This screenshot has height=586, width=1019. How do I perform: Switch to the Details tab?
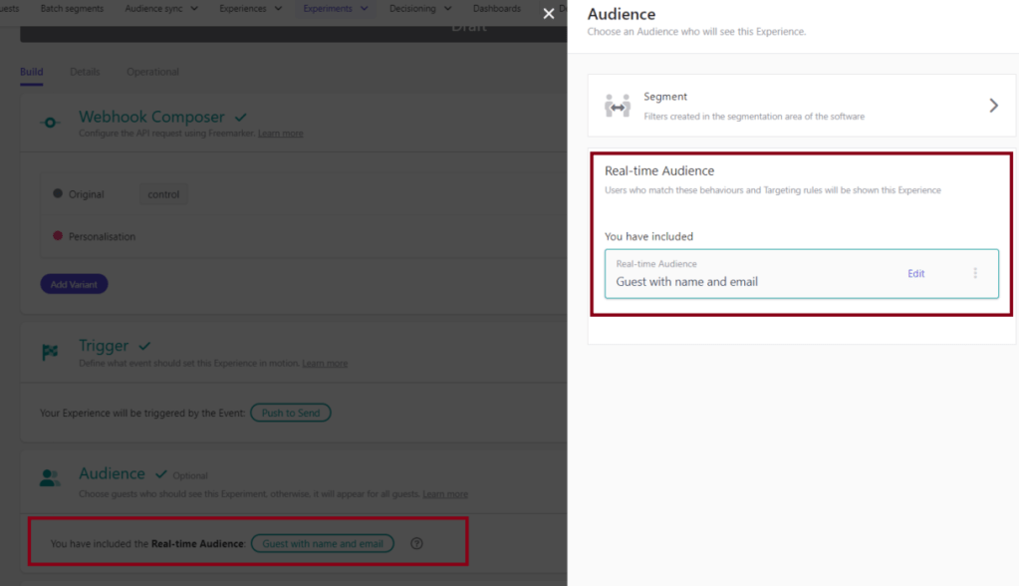tap(85, 72)
